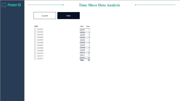Sort by the table's Data column header
The image size is (180, 101).
point(88,26)
